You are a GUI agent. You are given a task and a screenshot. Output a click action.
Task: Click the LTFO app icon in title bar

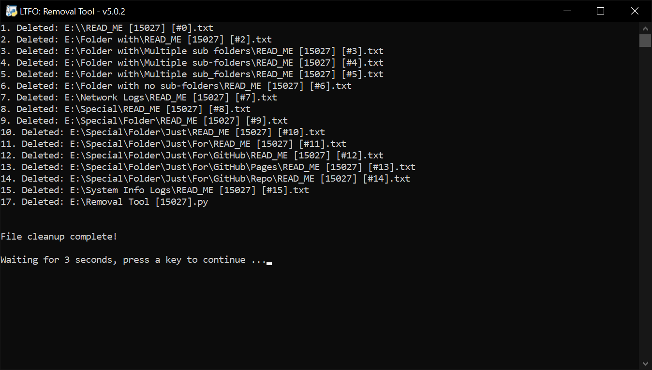pyautogui.click(x=11, y=11)
